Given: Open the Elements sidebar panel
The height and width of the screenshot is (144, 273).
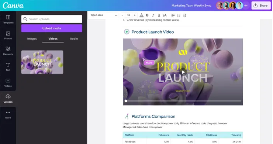Looking at the screenshot, I should pyautogui.click(x=8, y=51).
